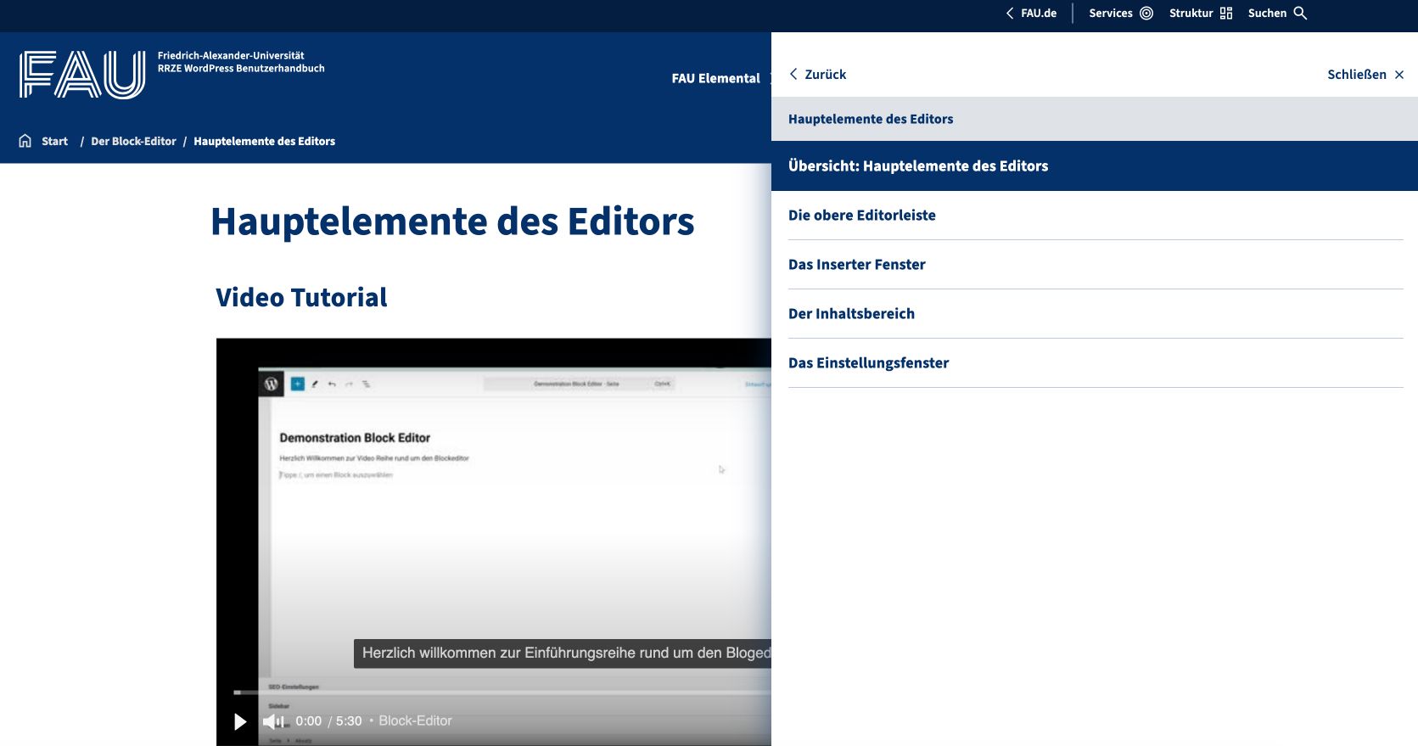Open Services via target icon
This screenshot has height=746, width=1418.
click(x=1146, y=14)
